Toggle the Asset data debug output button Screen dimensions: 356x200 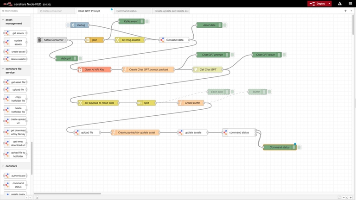[x=225, y=25]
